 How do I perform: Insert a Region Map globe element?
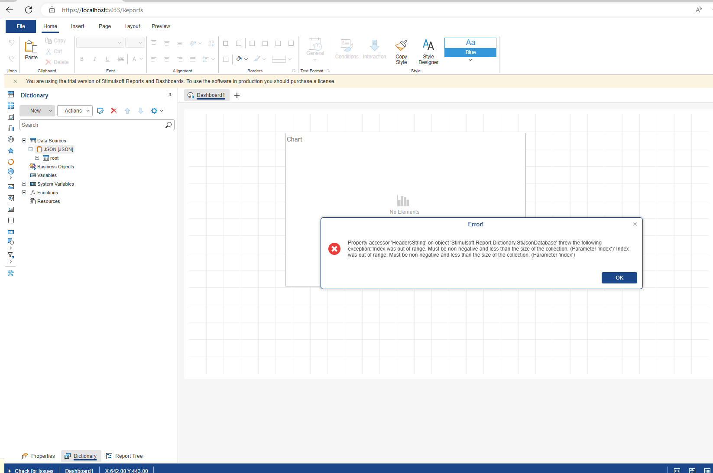pos(11,172)
